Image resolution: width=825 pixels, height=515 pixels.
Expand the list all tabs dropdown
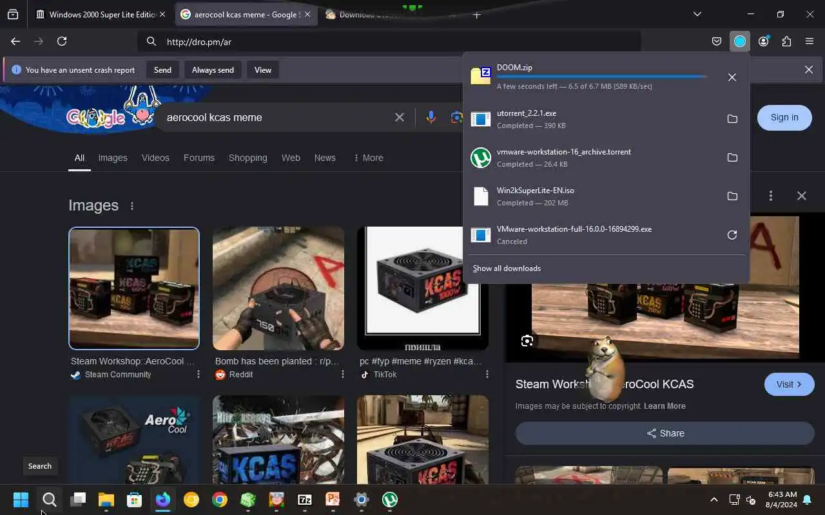(x=697, y=14)
